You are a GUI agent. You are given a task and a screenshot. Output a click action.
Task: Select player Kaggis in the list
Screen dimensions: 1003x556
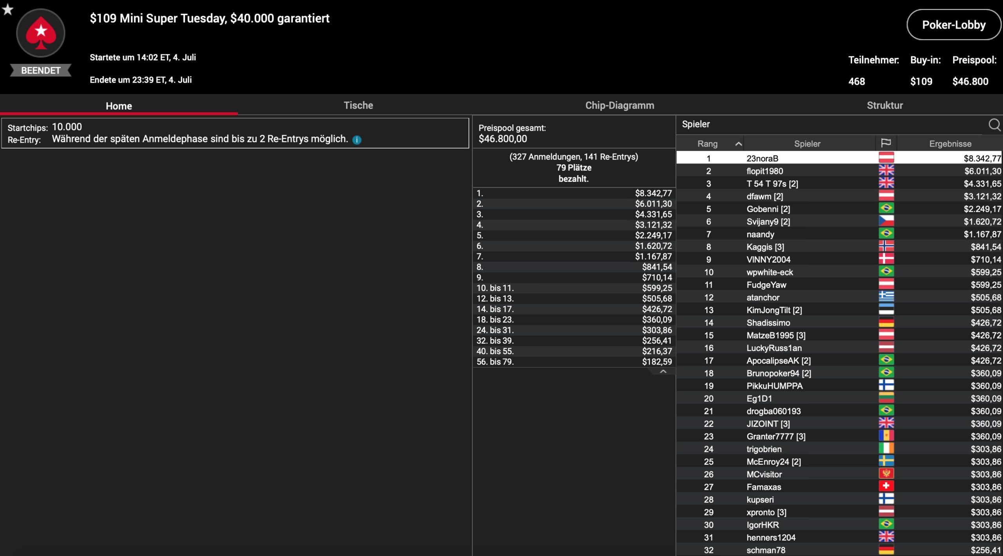pos(765,247)
